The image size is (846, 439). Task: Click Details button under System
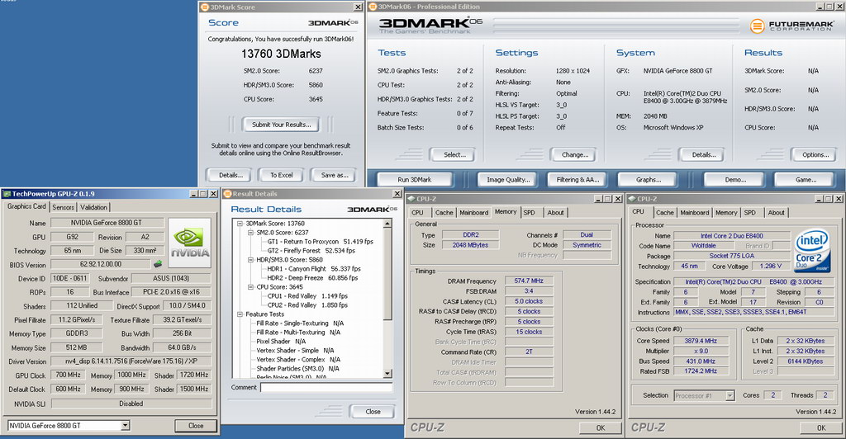(704, 154)
